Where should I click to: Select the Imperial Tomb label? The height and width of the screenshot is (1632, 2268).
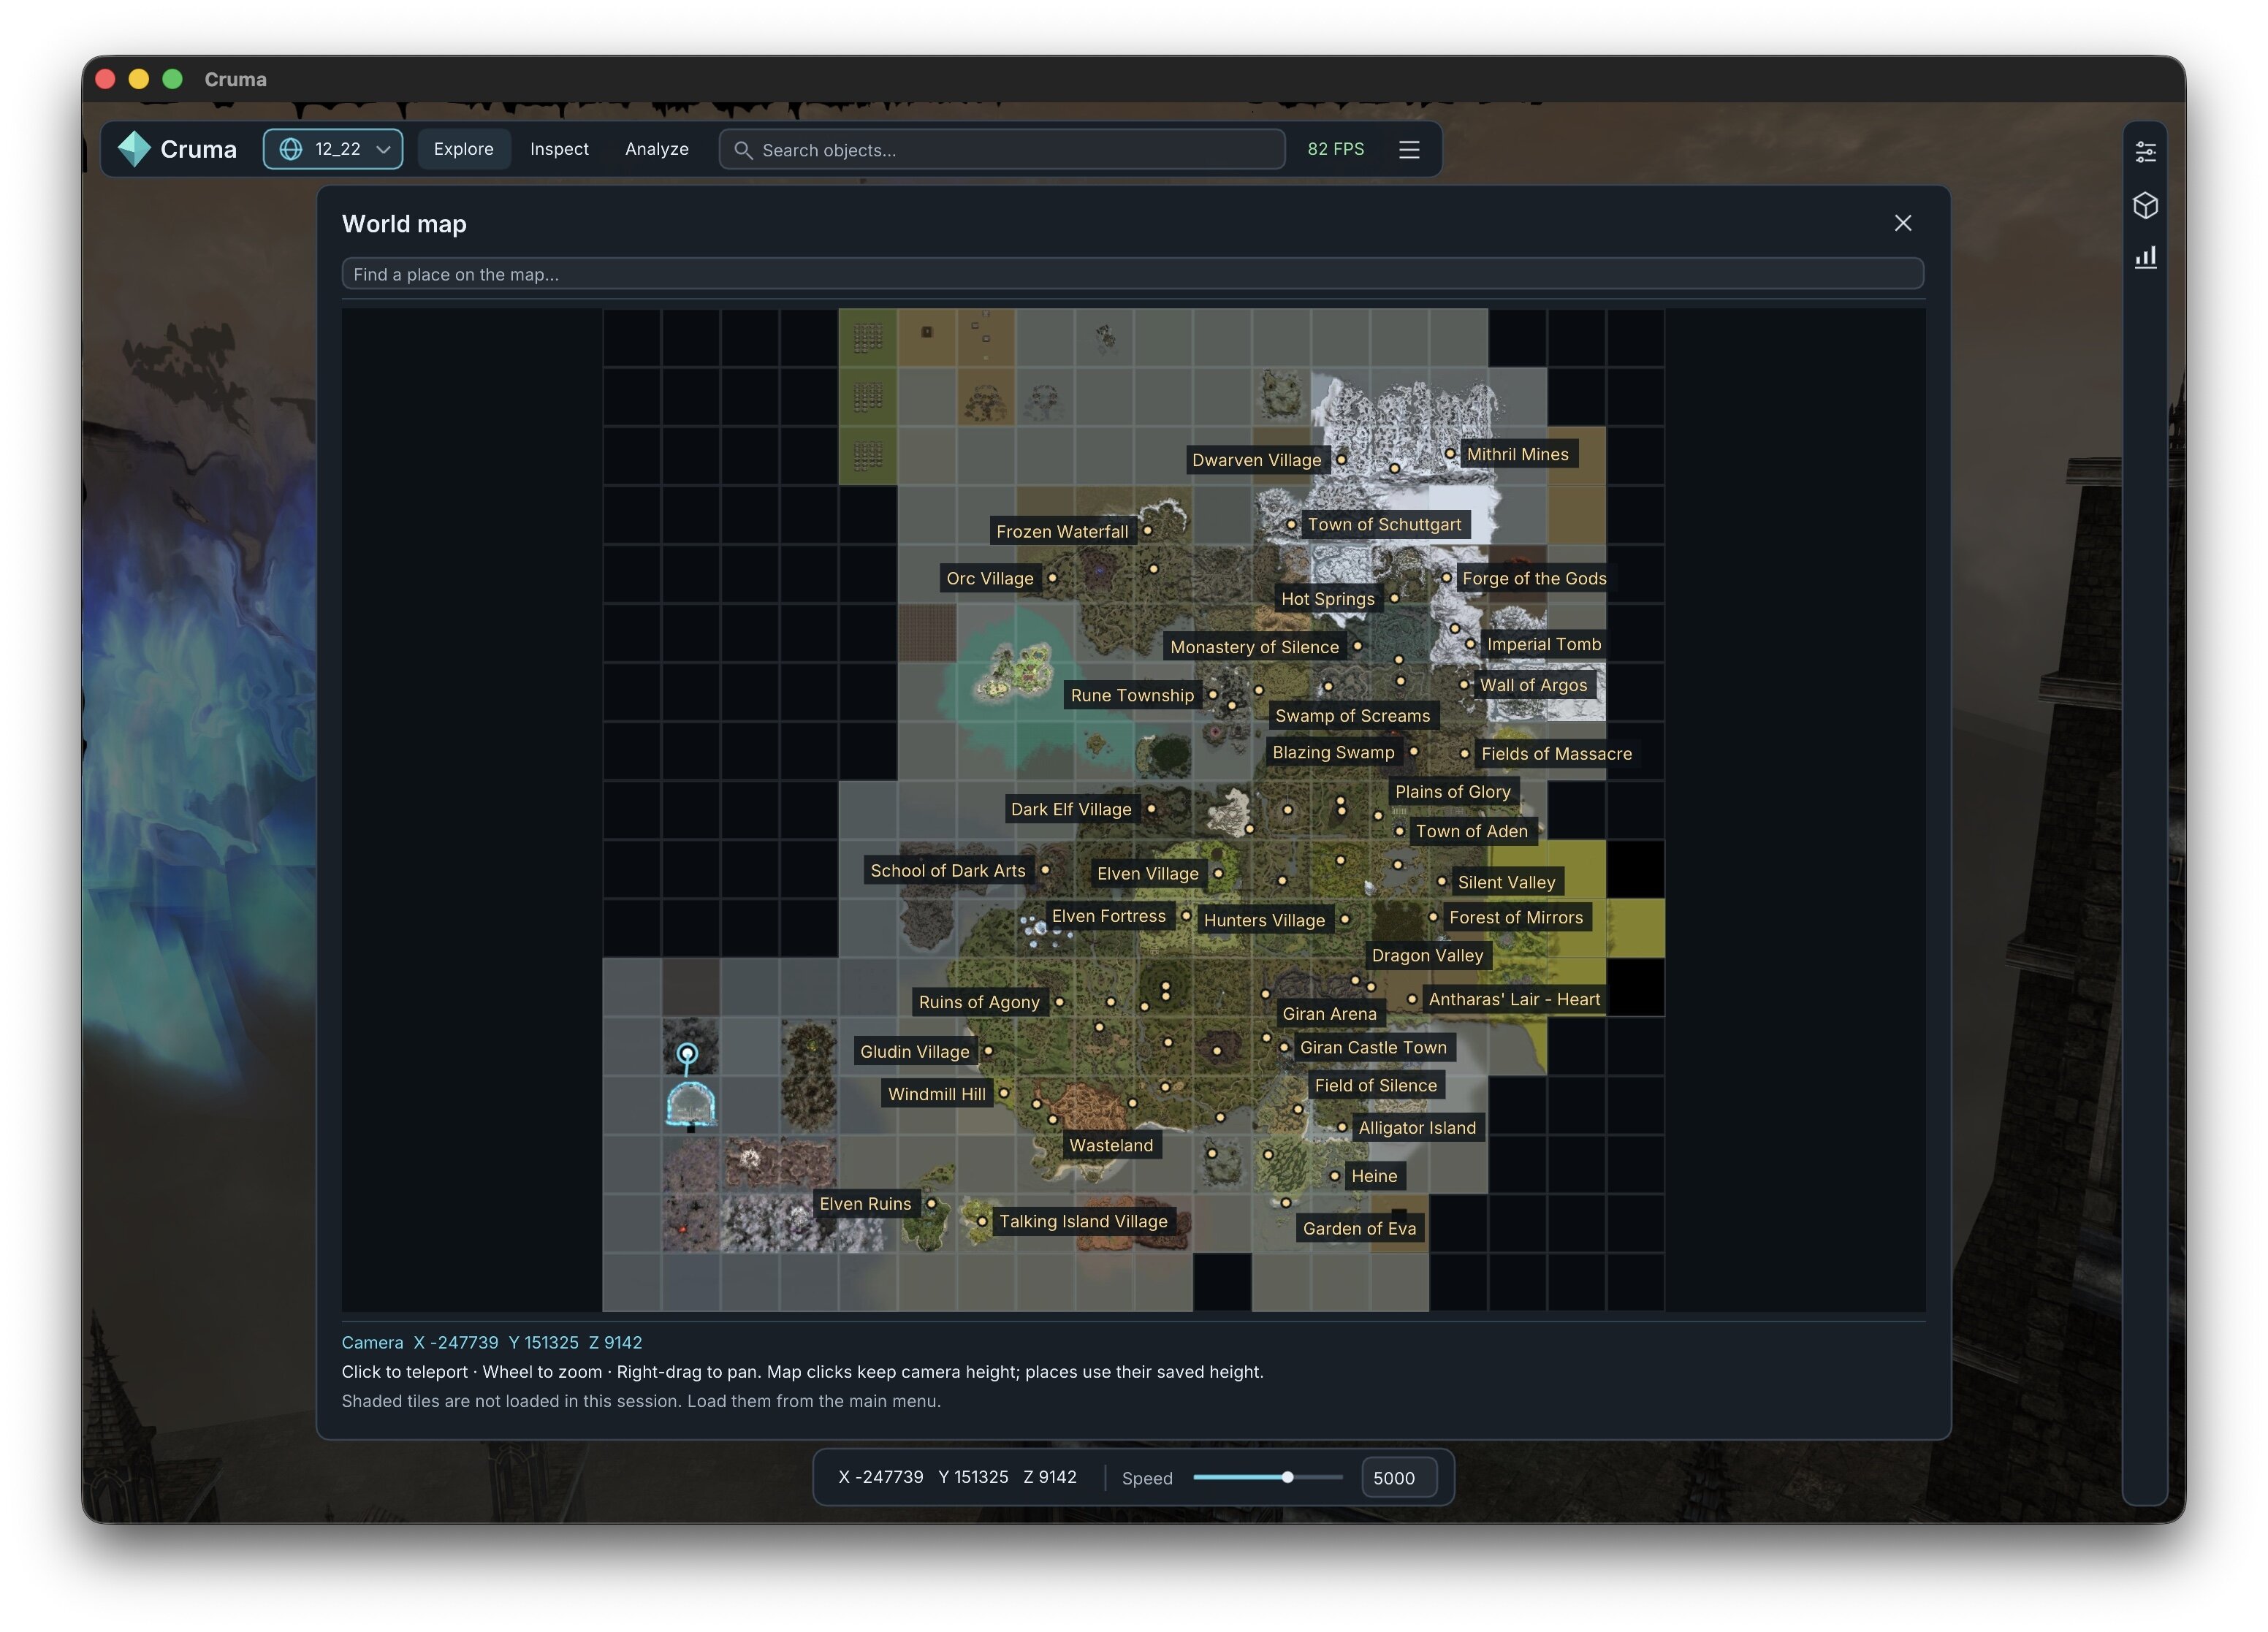[1543, 644]
